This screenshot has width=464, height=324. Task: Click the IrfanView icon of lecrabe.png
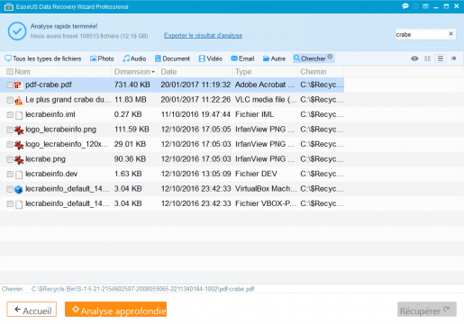[x=19, y=159]
